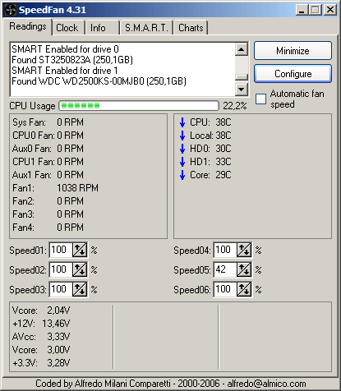
Task: Maximize the SpeedFan window
Action: click(316, 10)
